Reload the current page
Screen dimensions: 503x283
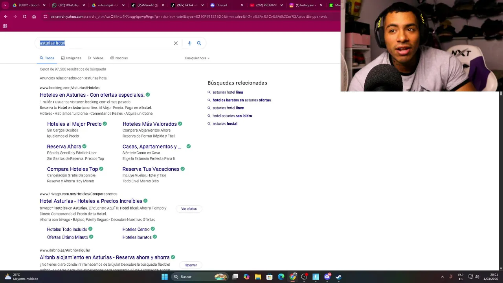[24, 17]
